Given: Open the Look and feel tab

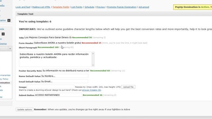Looking at the screenshot, I should click(x=23, y=7).
